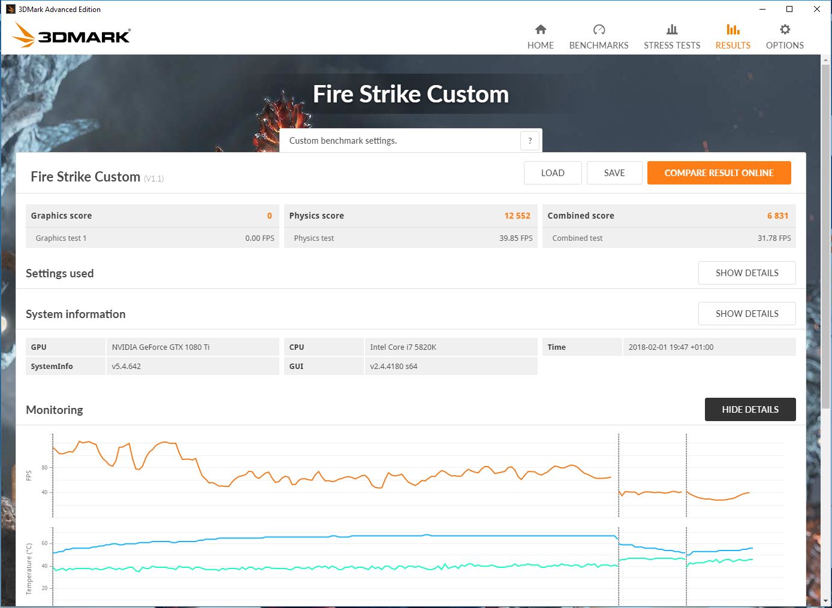Click the V1.1 version label
The image size is (832, 608).
153,179
